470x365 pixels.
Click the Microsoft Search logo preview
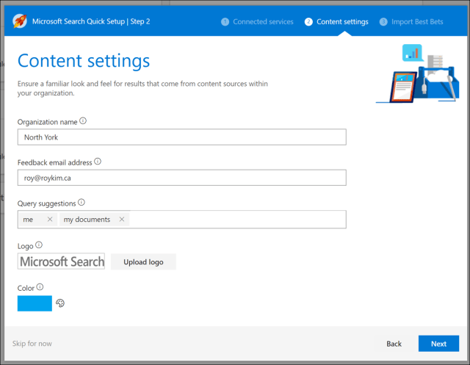tap(62, 261)
